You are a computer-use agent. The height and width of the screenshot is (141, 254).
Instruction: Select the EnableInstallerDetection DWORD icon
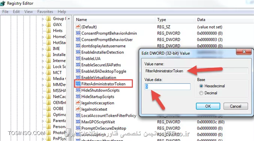tap(78, 52)
